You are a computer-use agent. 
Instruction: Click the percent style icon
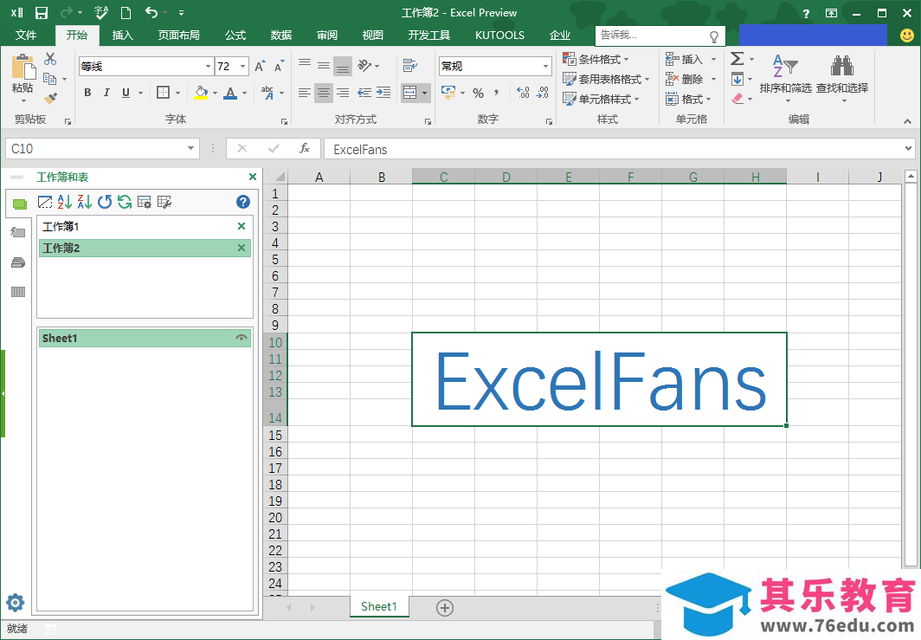click(478, 93)
